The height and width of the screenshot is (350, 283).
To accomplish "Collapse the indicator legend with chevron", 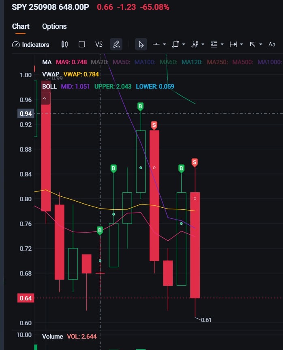I will 44,98.
